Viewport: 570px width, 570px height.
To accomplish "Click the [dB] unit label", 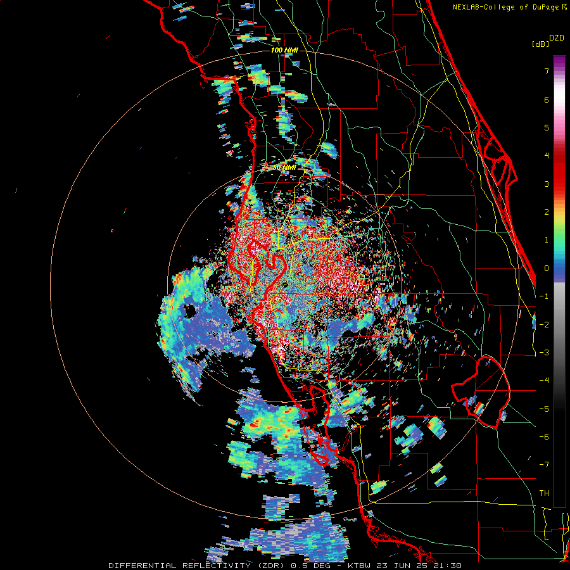I will (x=541, y=44).
